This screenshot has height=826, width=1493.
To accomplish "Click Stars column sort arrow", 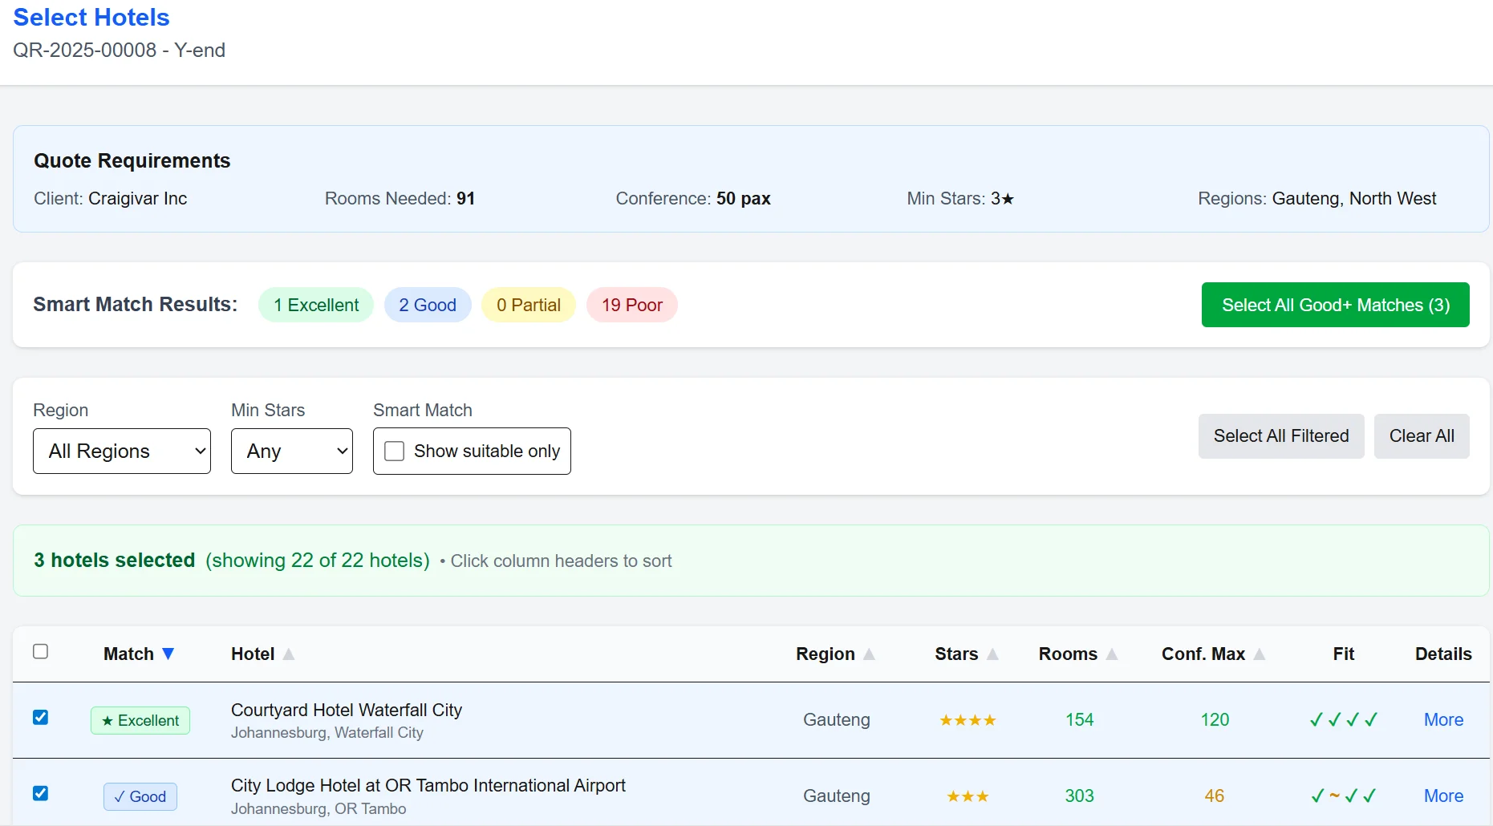I will 992,654.
